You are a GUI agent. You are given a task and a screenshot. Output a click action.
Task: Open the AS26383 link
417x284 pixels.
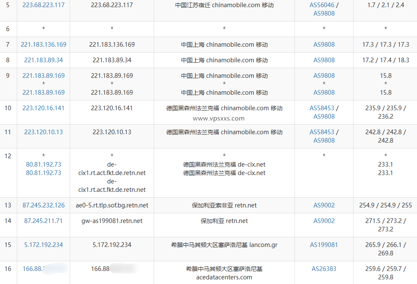324,269
